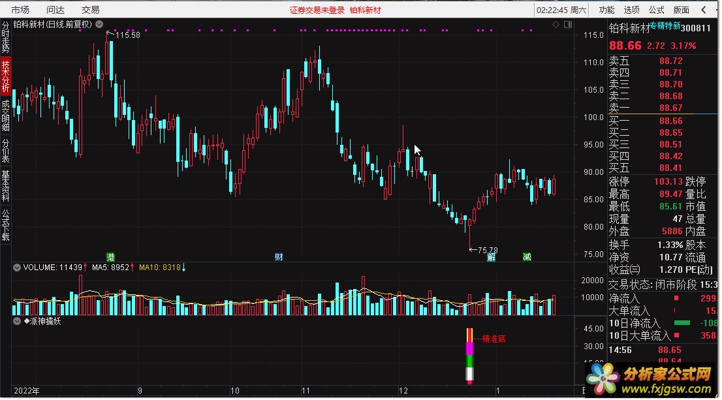Click 收益(三) value 1.270

point(671,269)
